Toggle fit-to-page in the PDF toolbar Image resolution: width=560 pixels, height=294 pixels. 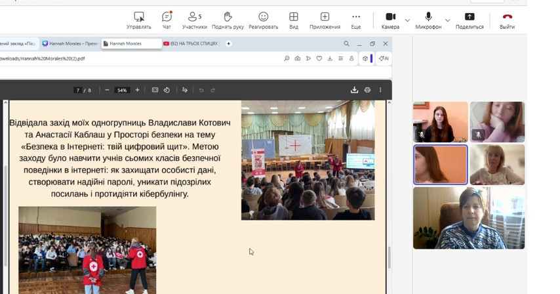[x=155, y=90]
